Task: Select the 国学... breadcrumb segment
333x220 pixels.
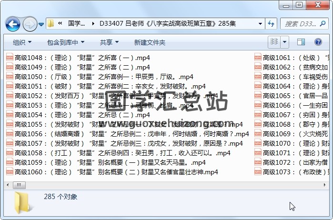Action: tap(76, 23)
